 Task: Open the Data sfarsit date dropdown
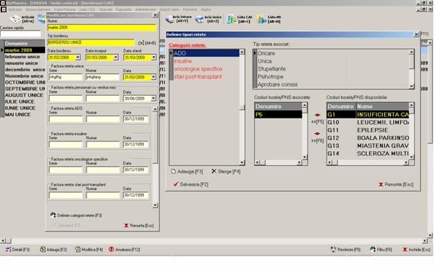pyautogui.click(x=154, y=58)
